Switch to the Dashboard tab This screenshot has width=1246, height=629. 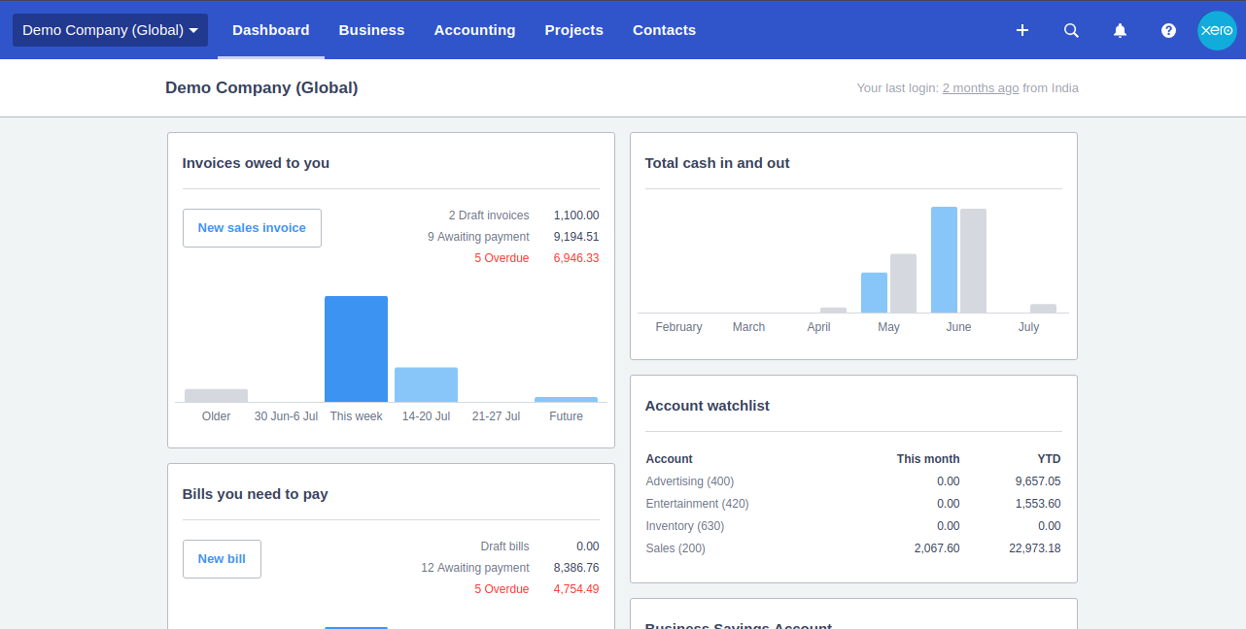pyautogui.click(x=271, y=30)
